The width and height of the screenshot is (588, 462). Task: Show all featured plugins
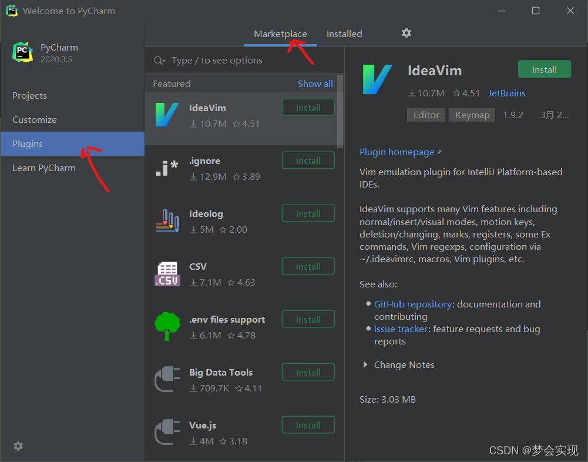315,83
